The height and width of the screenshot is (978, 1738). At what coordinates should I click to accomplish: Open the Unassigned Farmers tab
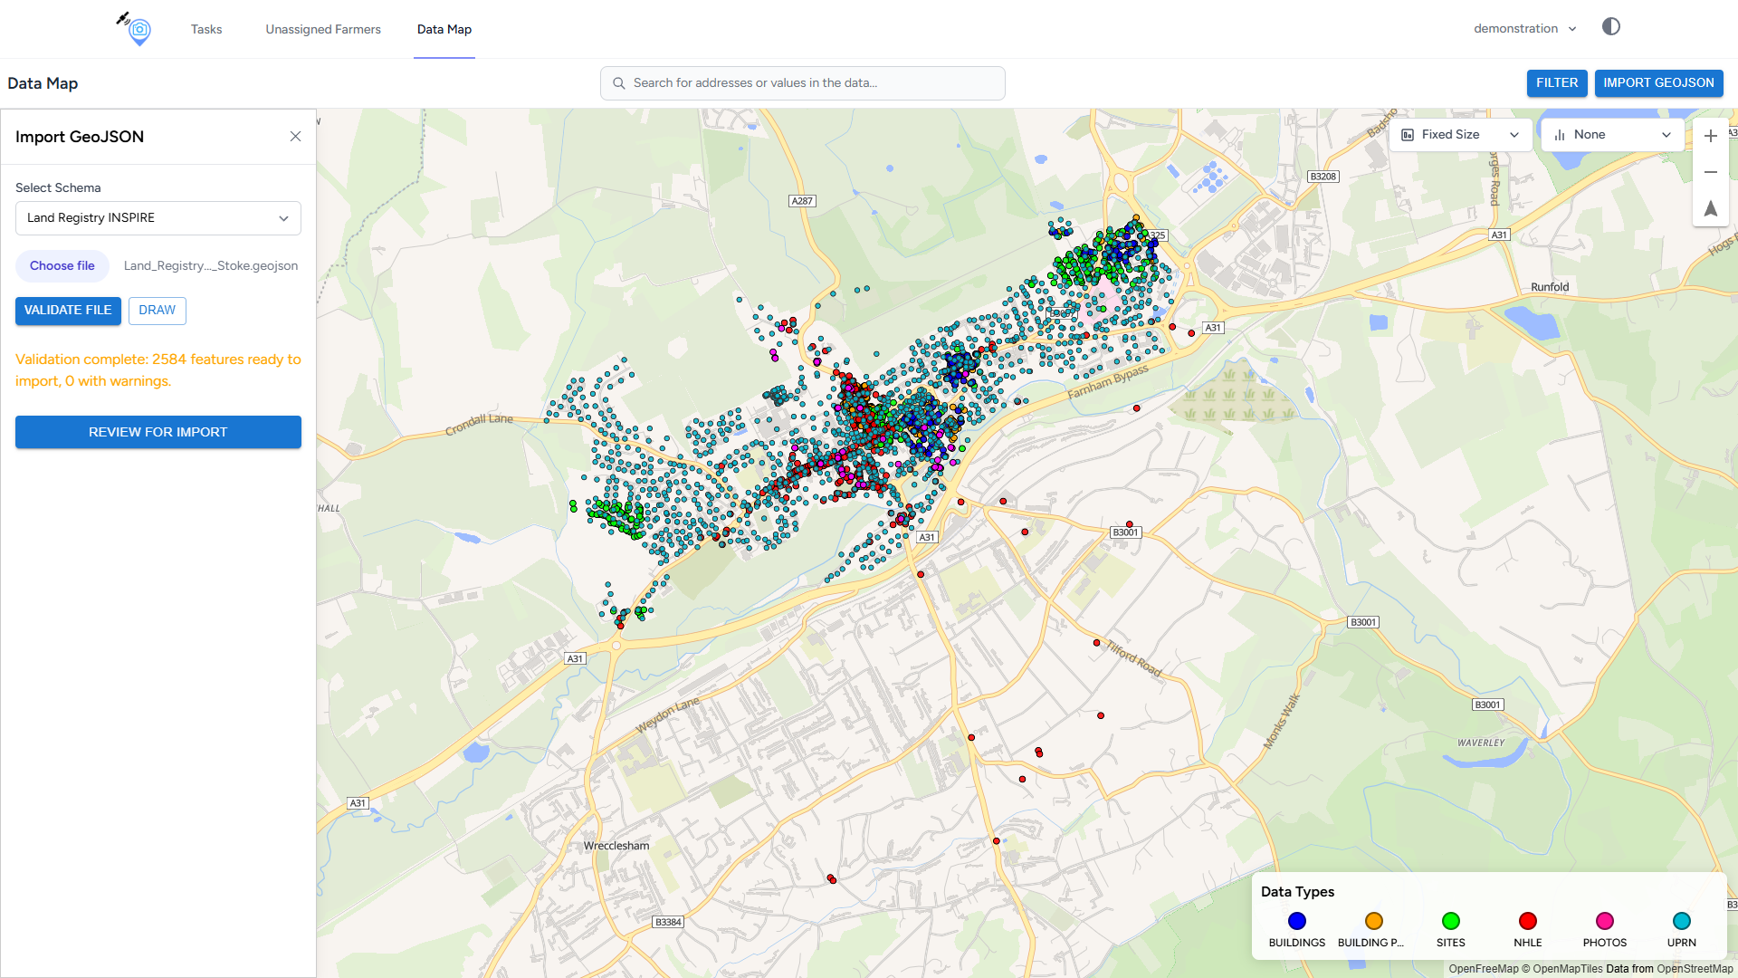(323, 30)
